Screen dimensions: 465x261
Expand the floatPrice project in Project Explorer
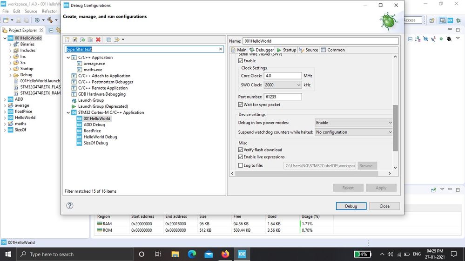click(5, 111)
